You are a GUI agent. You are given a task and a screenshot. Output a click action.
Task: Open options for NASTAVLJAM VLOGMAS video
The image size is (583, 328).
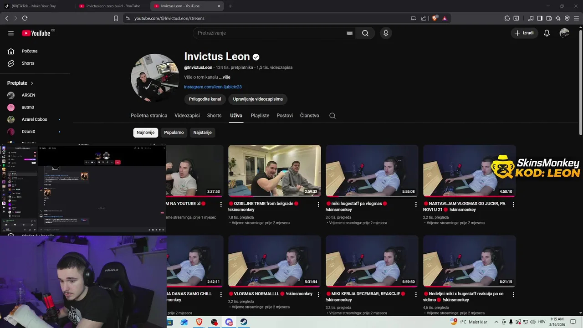point(513,205)
